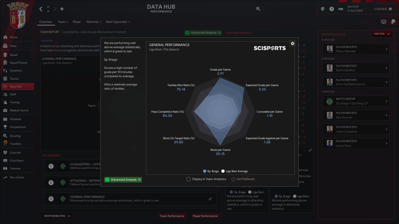Click the forward navigation arrow
Viewport: 399px width, 224px height.
(x=55, y=9)
